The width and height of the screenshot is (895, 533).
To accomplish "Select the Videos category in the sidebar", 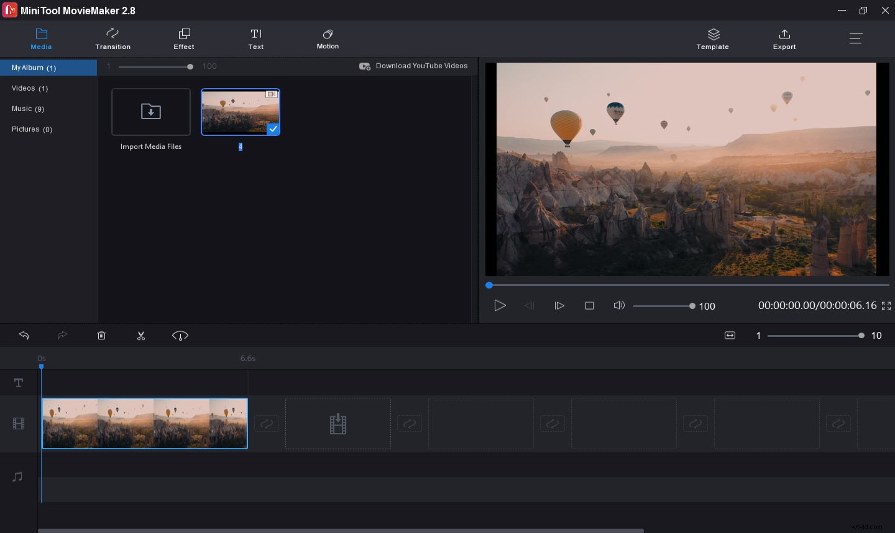I will pos(29,88).
